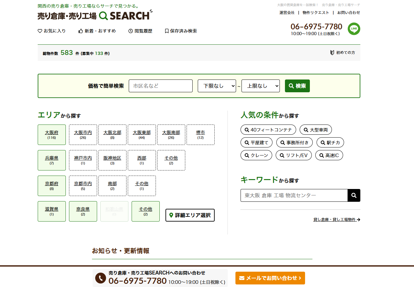Open 保存済み検索 bookmark icon
This screenshot has width=414, height=287.
point(181,31)
